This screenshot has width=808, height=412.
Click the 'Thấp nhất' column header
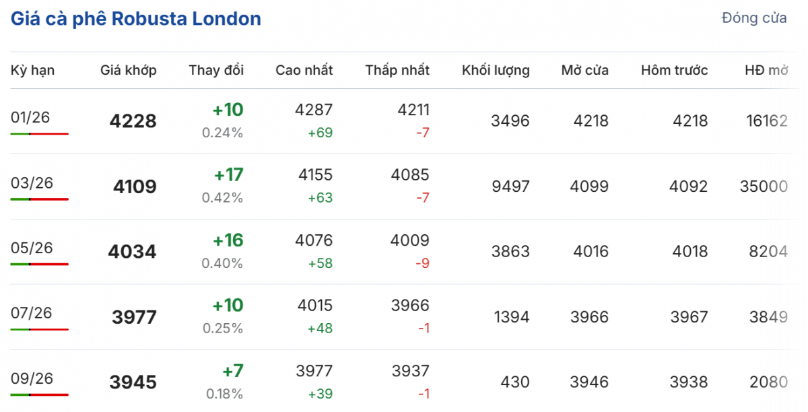click(397, 70)
